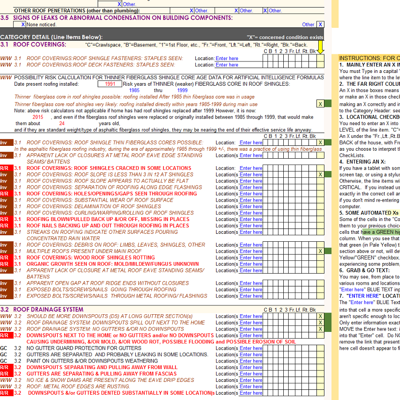
Task: Uncheck the X for 'Roof Shingle Thin Fiberglass Cores Possible'
Action: (320, 143)
